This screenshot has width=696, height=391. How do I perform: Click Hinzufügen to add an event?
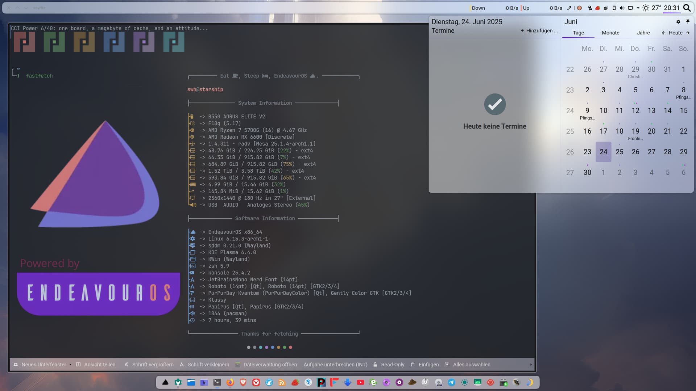[539, 31]
